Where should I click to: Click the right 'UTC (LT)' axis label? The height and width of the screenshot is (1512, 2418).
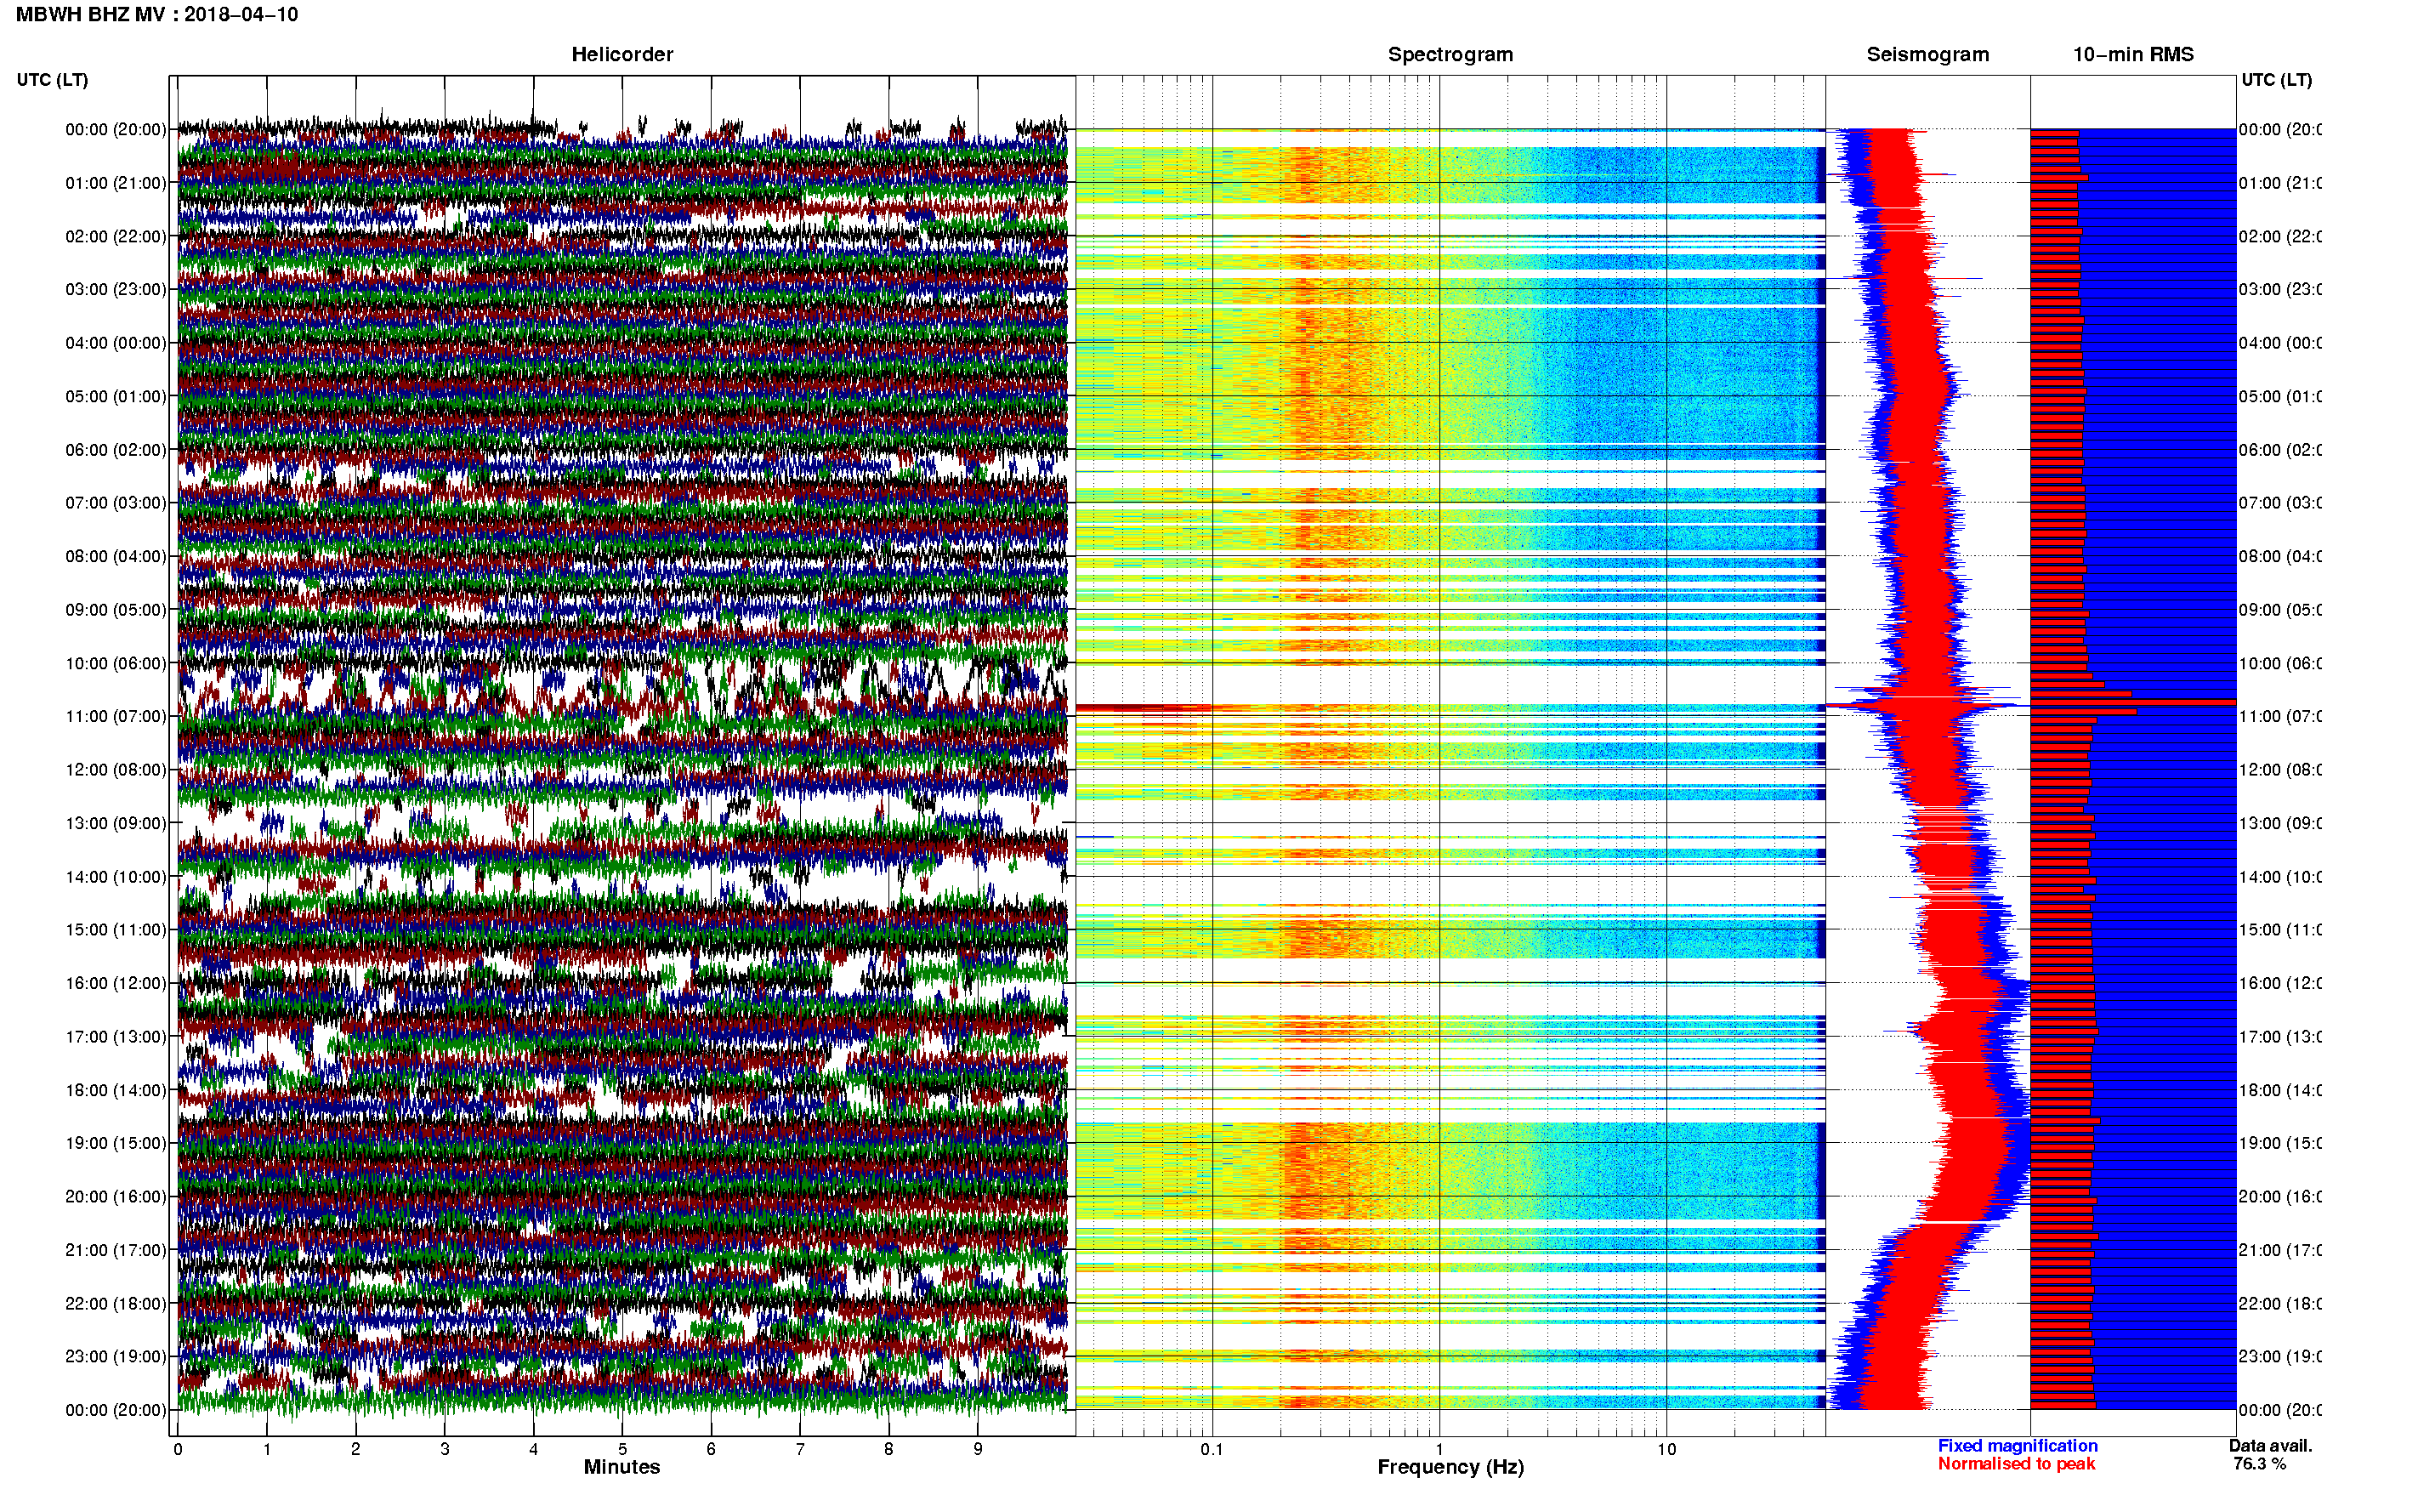pyautogui.click(x=2276, y=80)
